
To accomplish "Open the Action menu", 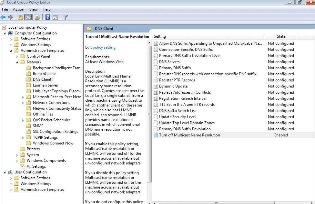I will click(18, 9).
